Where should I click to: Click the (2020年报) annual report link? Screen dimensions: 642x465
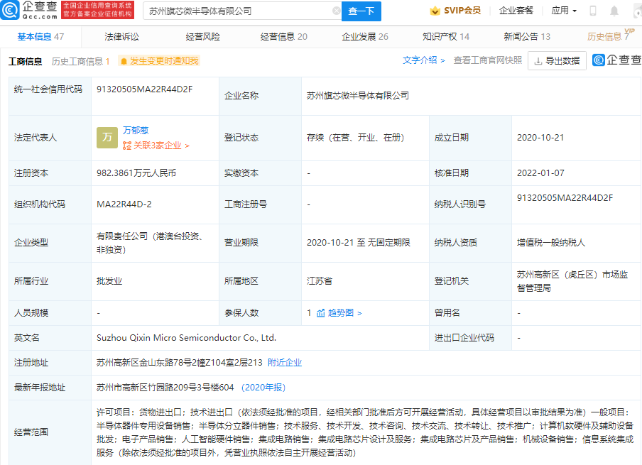pyautogui.click(x=263, y=388)
